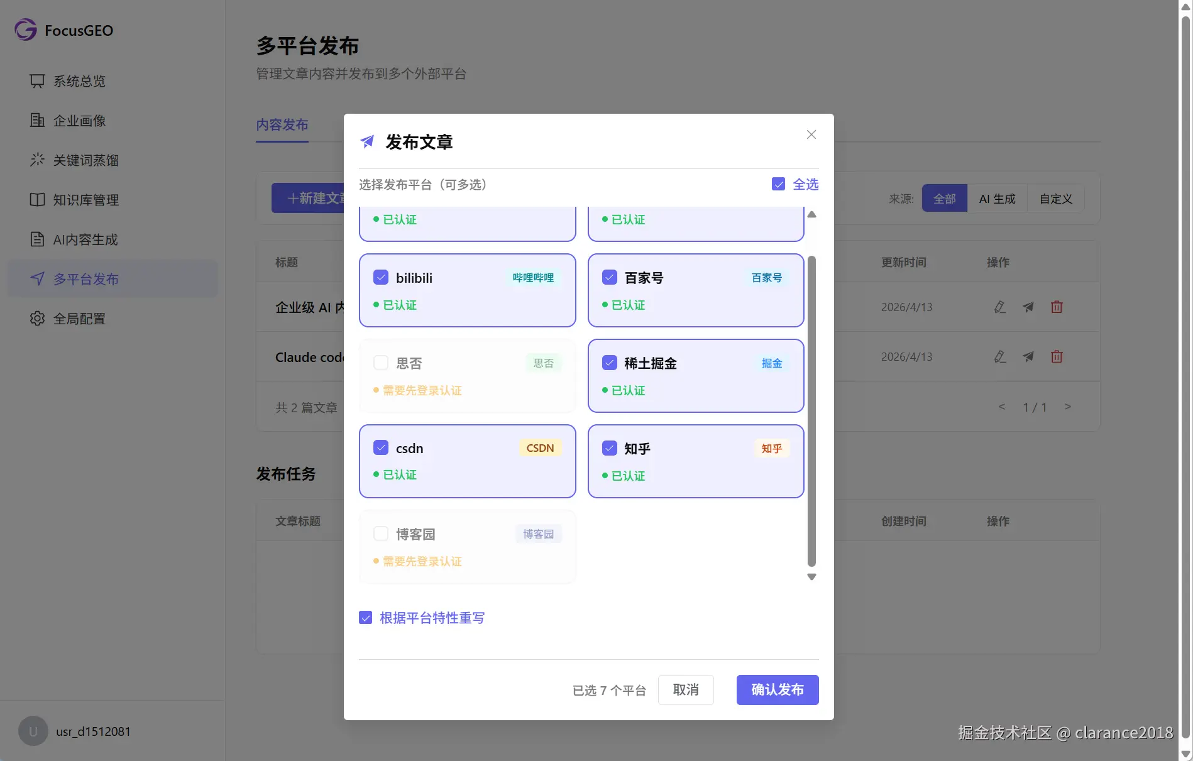
Task: Select AI内容生成 in the sidebar
Action: [x=84, y=239]
